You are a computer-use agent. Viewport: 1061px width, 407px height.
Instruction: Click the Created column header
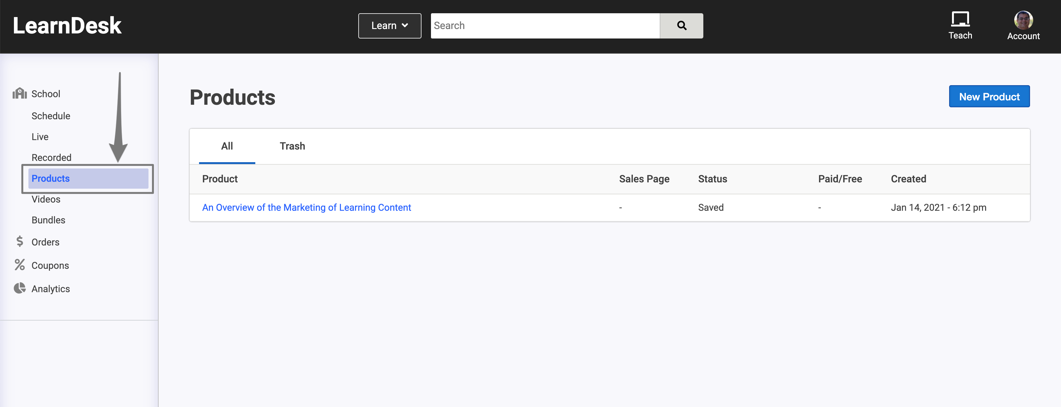click(x=908, y=179)
